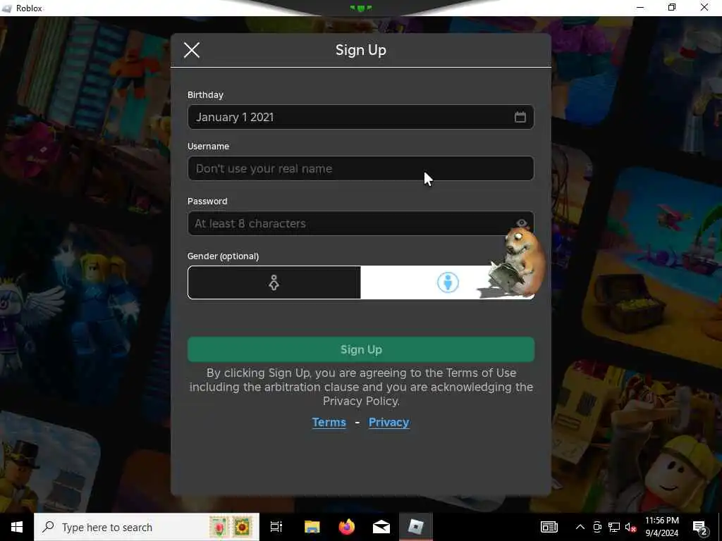Open the Birthday calendar picker icon
Viewport: 722px width, 541px height.
[520, 117]
